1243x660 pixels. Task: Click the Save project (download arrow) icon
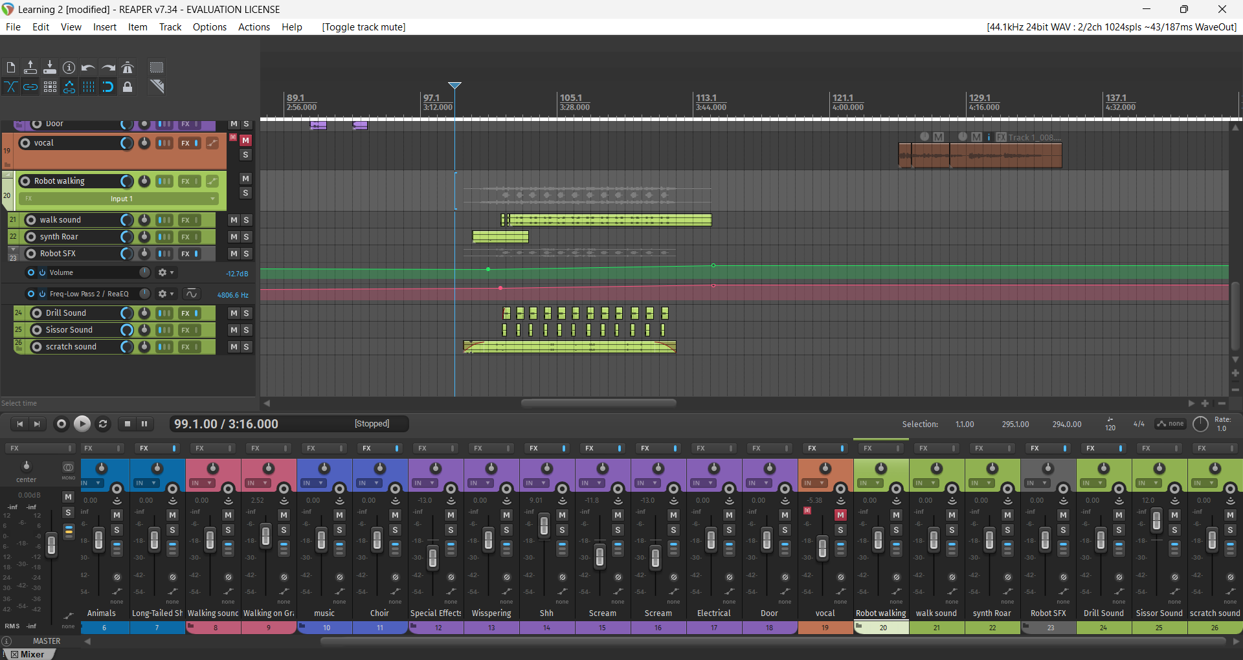click(50, 67)
